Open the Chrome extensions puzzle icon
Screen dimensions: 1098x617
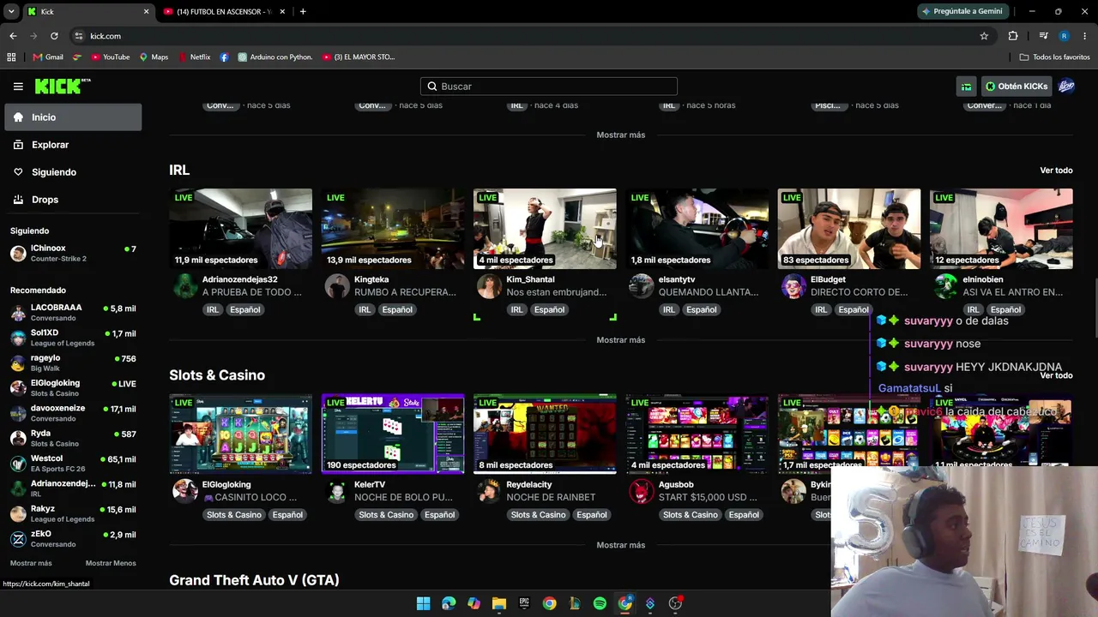(1013, 36)
